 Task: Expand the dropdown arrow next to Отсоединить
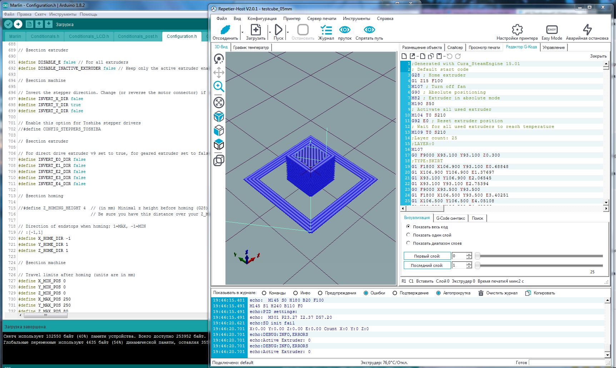(x=242, y=32)
